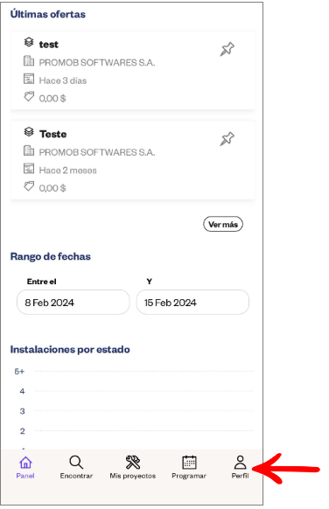Click building icon in 'test' card
The height and width of the screenshot is (509, 329).
[x=29, y=60]
